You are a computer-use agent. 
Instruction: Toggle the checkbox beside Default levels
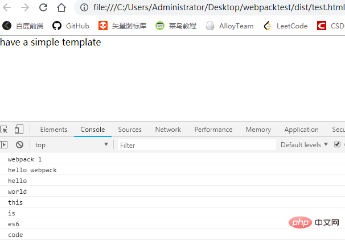click(338, 144)
